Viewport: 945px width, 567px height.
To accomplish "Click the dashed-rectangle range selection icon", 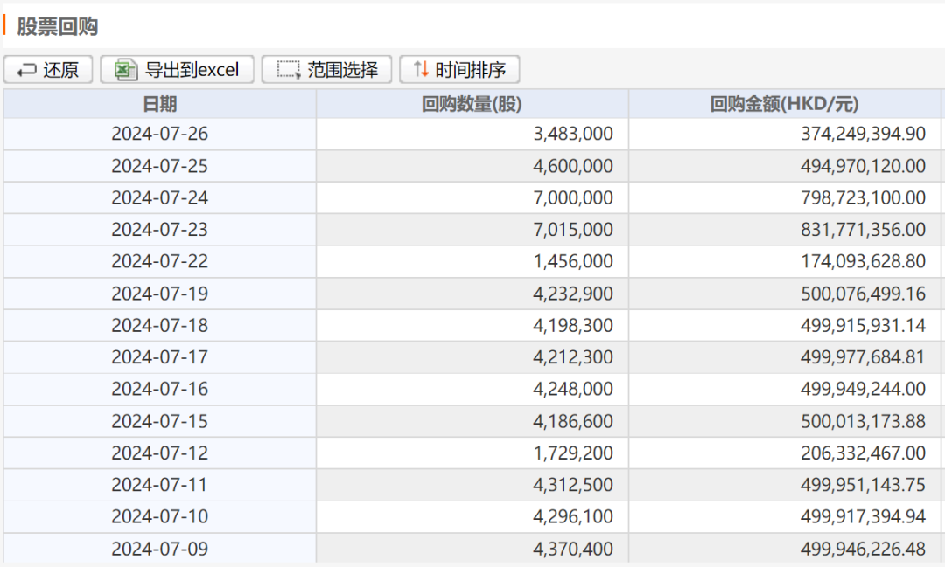I will tap(289, 69).
